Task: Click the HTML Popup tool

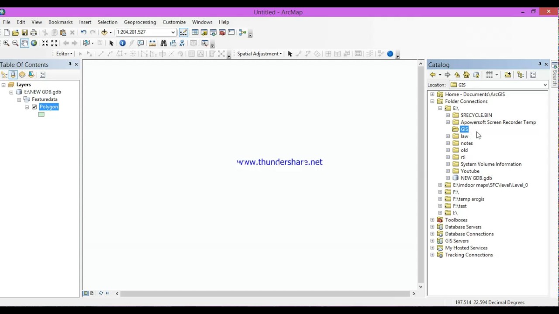Action: [x=141, y=43]
